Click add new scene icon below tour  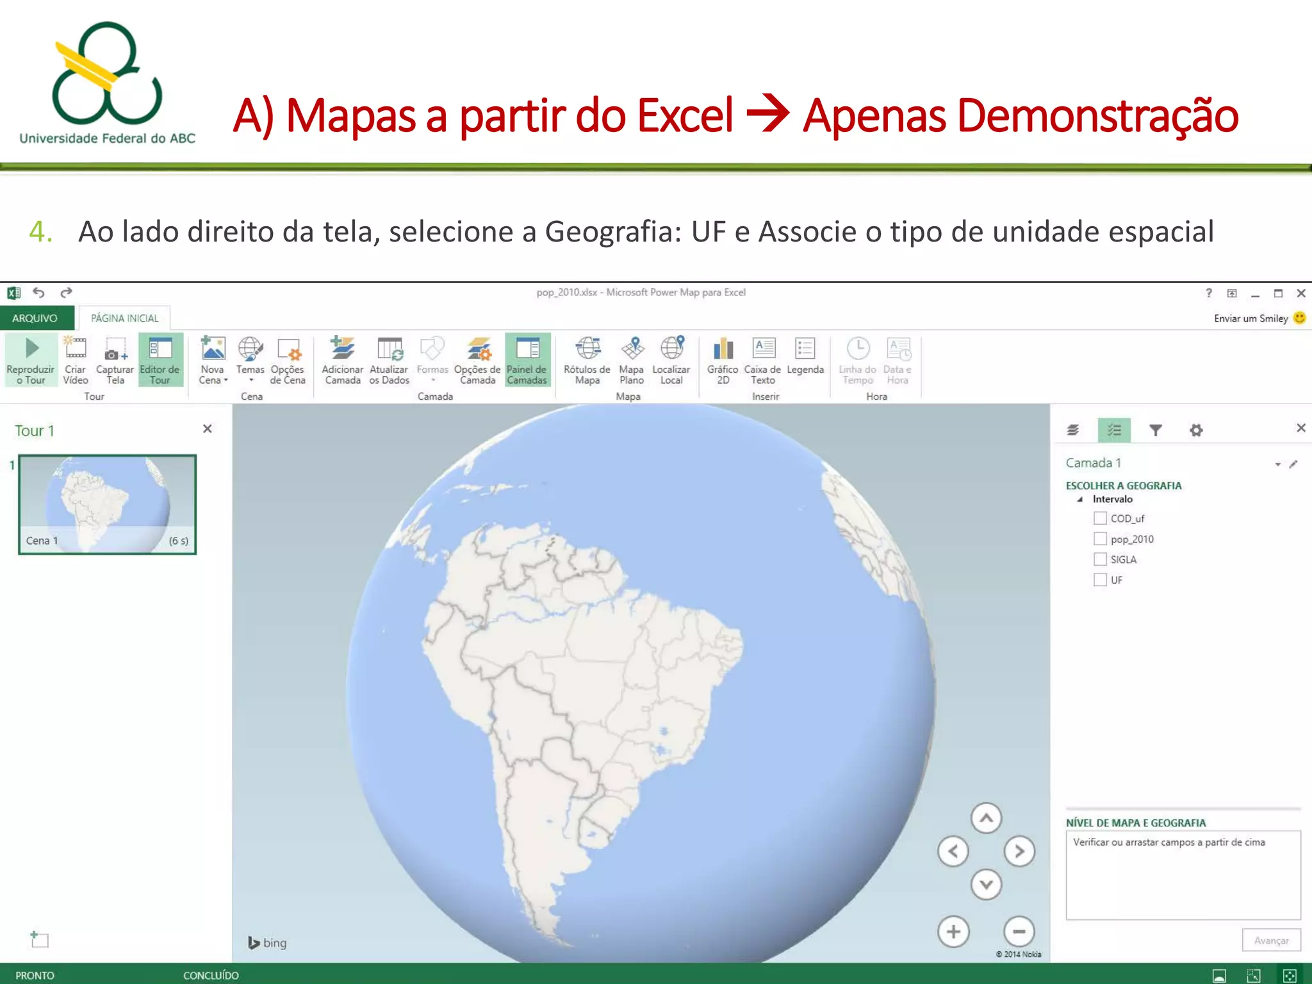click(40, 939)
